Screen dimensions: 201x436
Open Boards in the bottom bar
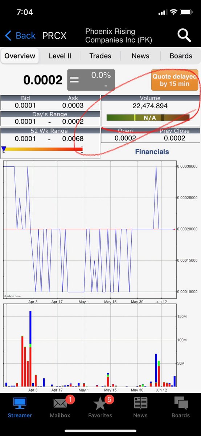181,408
